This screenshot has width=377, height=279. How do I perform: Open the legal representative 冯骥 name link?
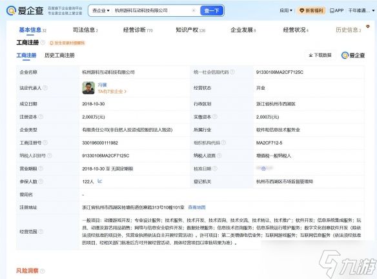[x=102, y=85]
